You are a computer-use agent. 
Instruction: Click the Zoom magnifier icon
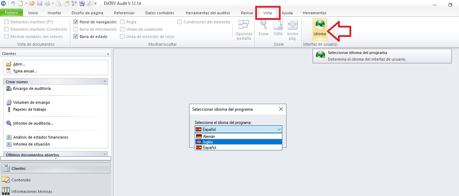[x=263, y=25]
